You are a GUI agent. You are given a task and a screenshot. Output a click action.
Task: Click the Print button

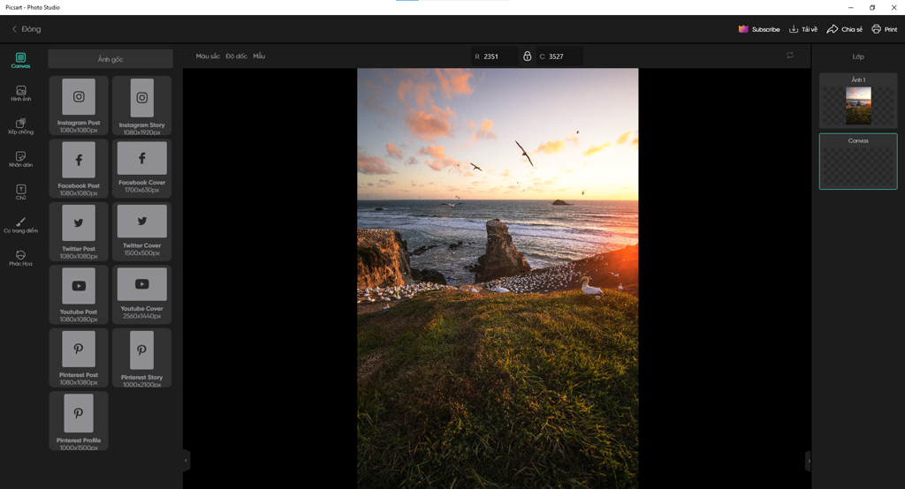(884, 29)
